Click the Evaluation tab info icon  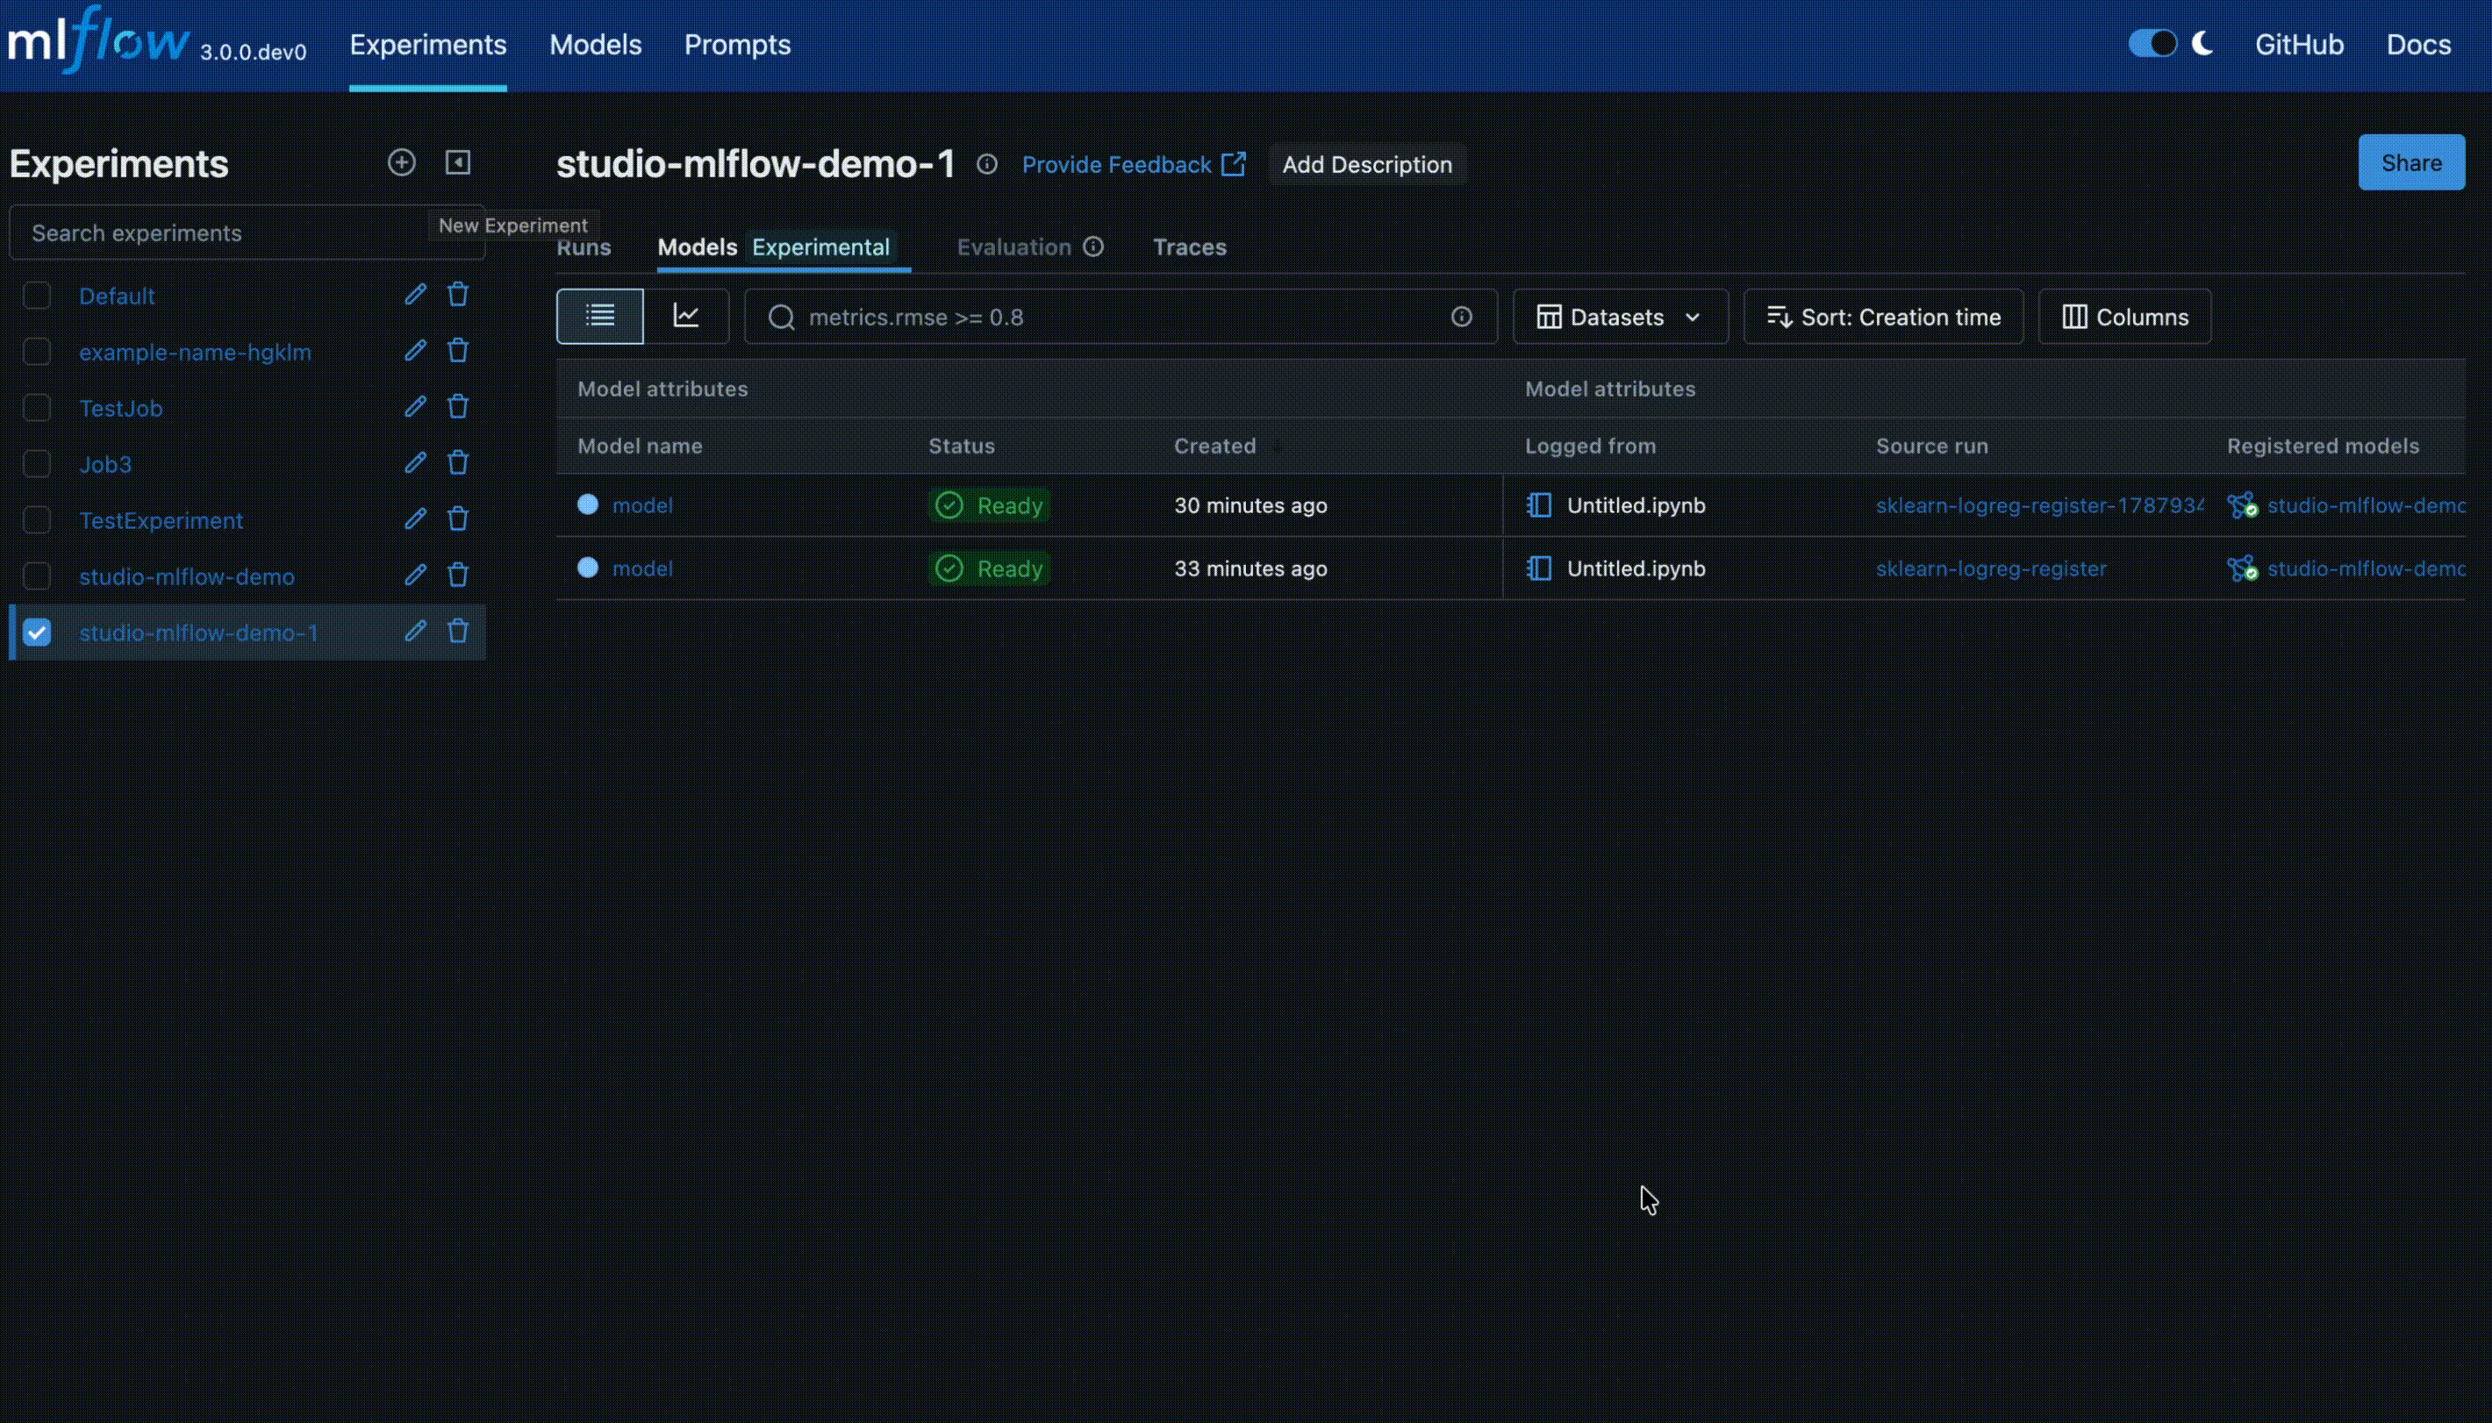pyautogui.click(x=1093, y=247)
